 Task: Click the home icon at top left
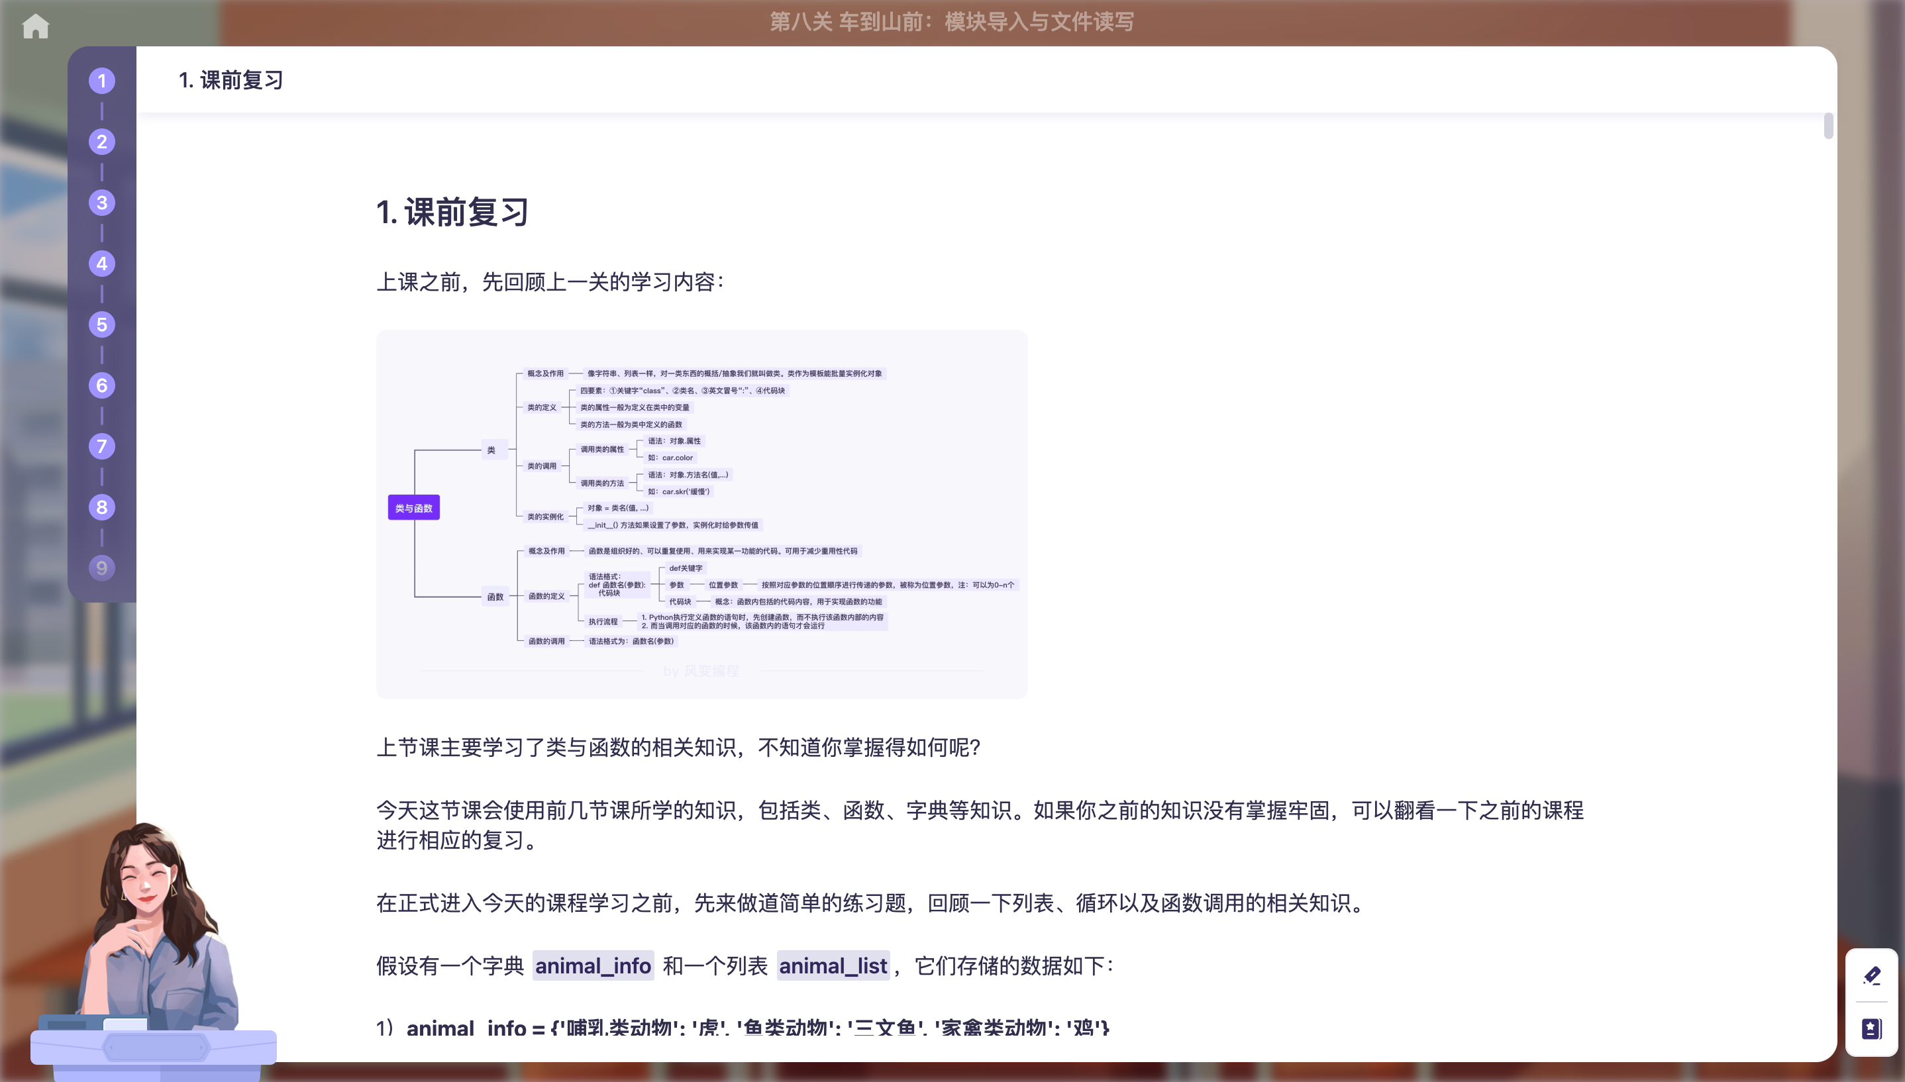35,25
